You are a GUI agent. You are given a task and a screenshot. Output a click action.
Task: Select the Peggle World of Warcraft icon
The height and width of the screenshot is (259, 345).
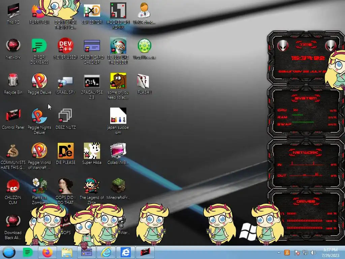(x=39, y=151)
